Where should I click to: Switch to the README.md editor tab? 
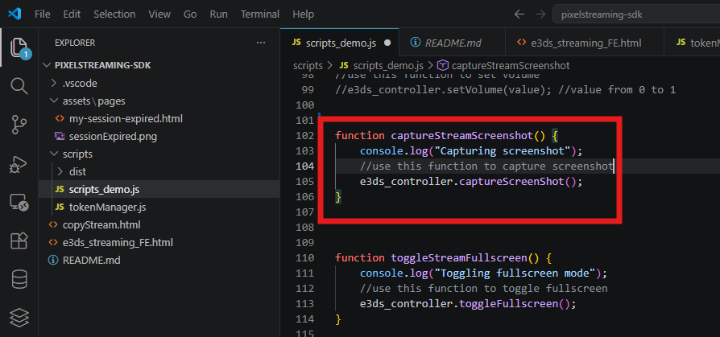[452, 43]
